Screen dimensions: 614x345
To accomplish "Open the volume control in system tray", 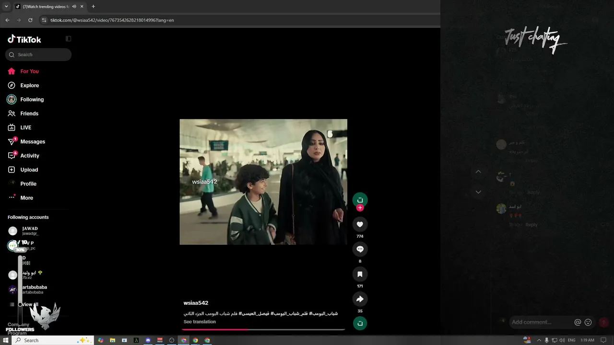I will 562,340.
